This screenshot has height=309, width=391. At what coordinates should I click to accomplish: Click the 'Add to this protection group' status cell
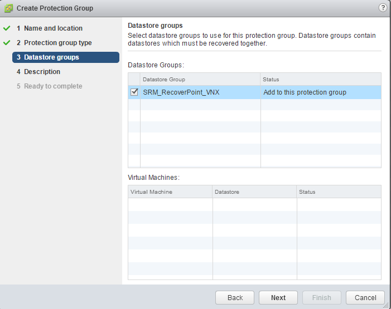point(305,92)
